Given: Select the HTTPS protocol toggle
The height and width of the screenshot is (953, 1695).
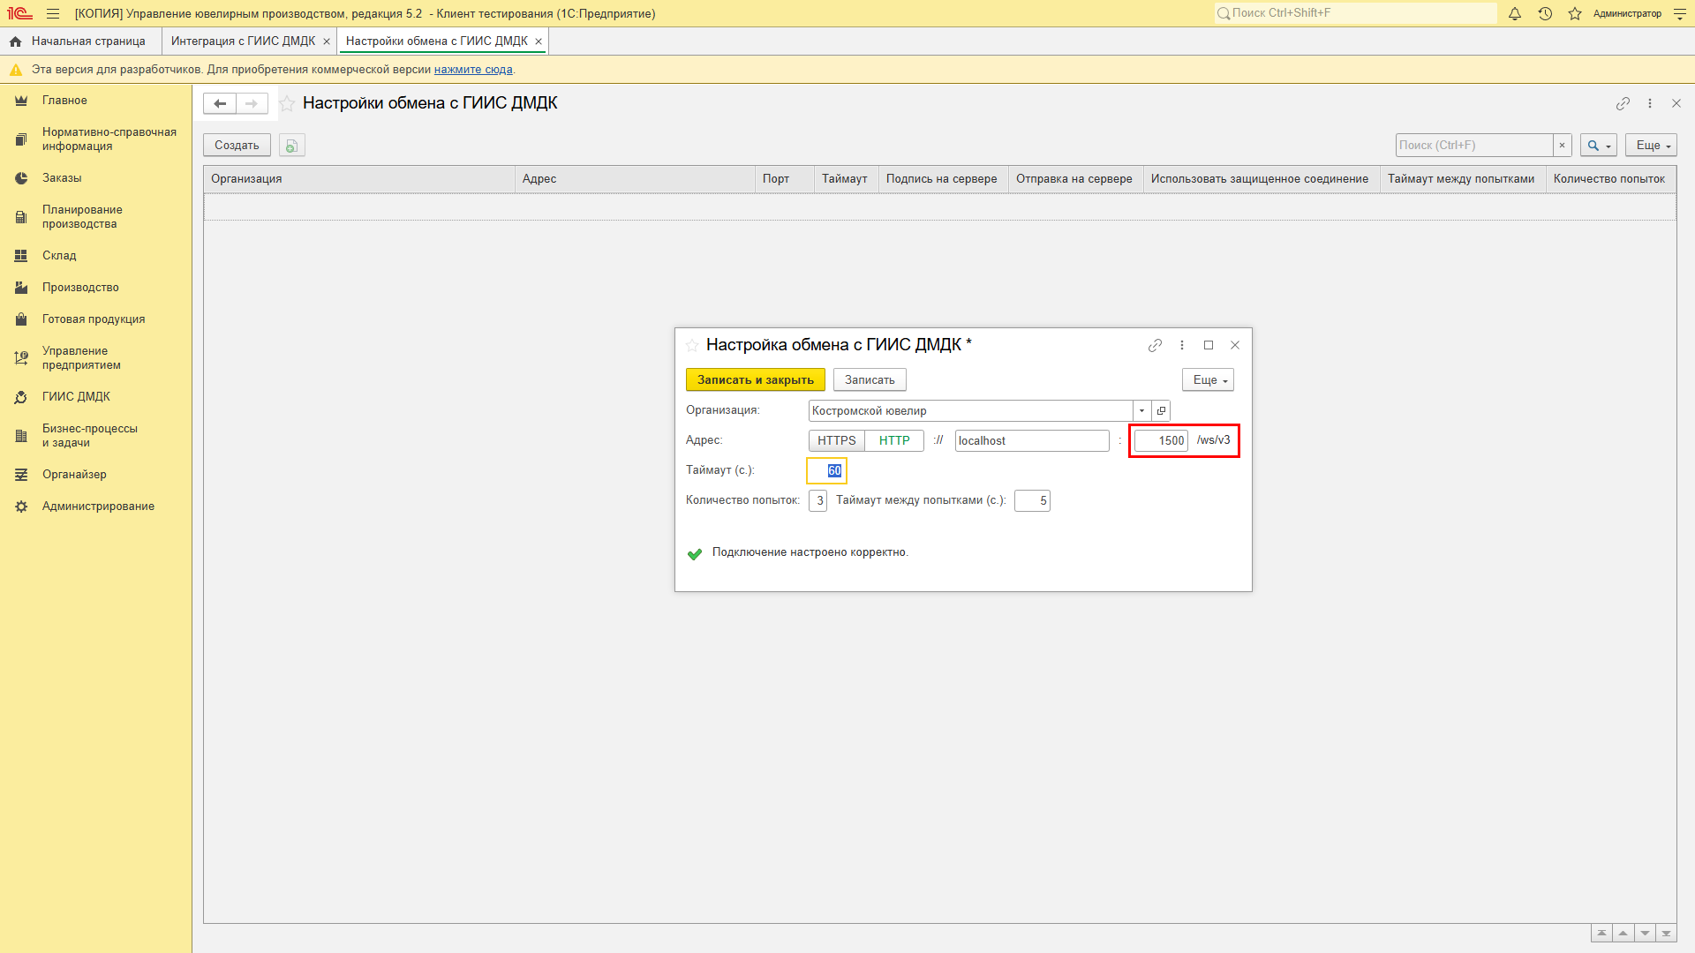Looking at the screenshot, I should click(836, 441).
